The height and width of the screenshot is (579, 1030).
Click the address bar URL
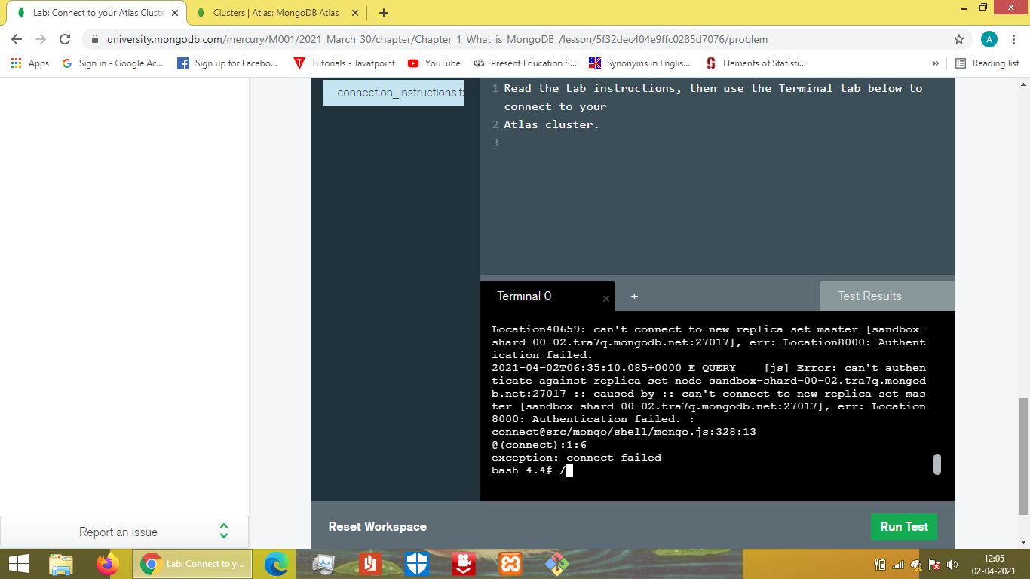point(437,39)
